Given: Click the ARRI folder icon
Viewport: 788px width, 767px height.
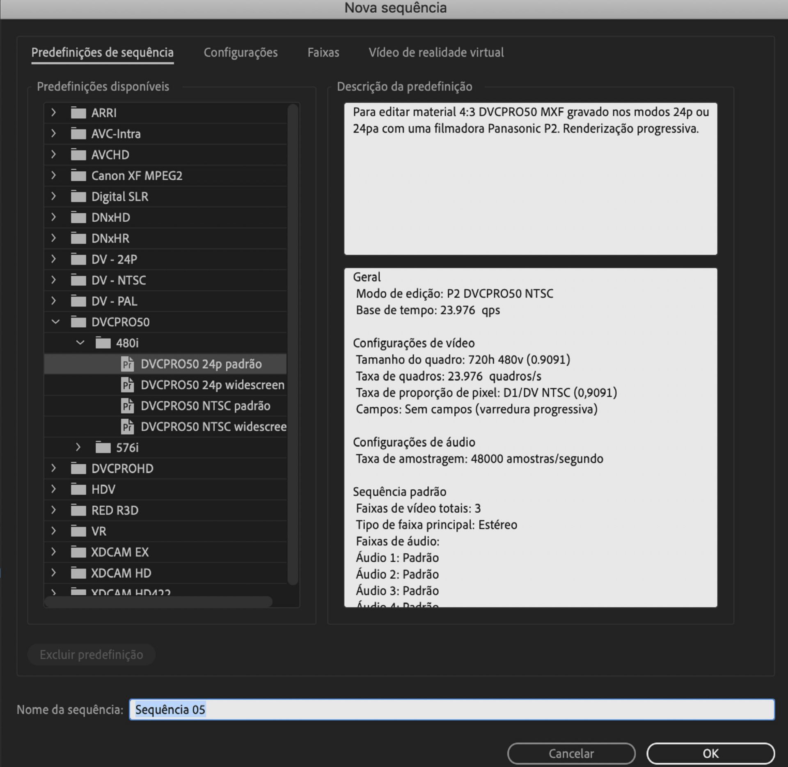Looking at the screenshot, I should pyautogui.click(x=78, y=113).
